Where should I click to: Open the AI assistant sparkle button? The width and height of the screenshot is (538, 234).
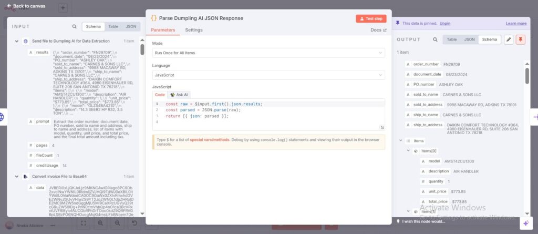tap(525, 223)
